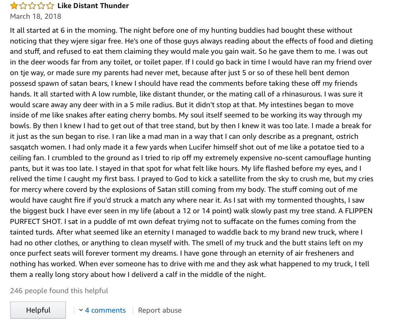This screenshot has height=323, width=405.
Task: Report abuse for this review
Action: (x=160, y=310)
